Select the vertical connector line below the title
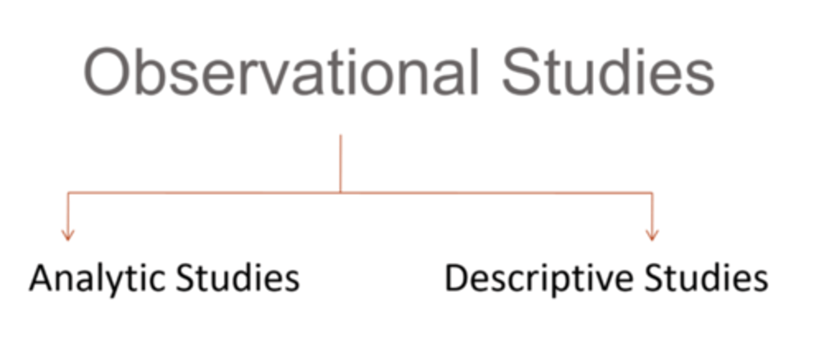The image size is (824, 344). pyautogui.click(x=340, y=163)
